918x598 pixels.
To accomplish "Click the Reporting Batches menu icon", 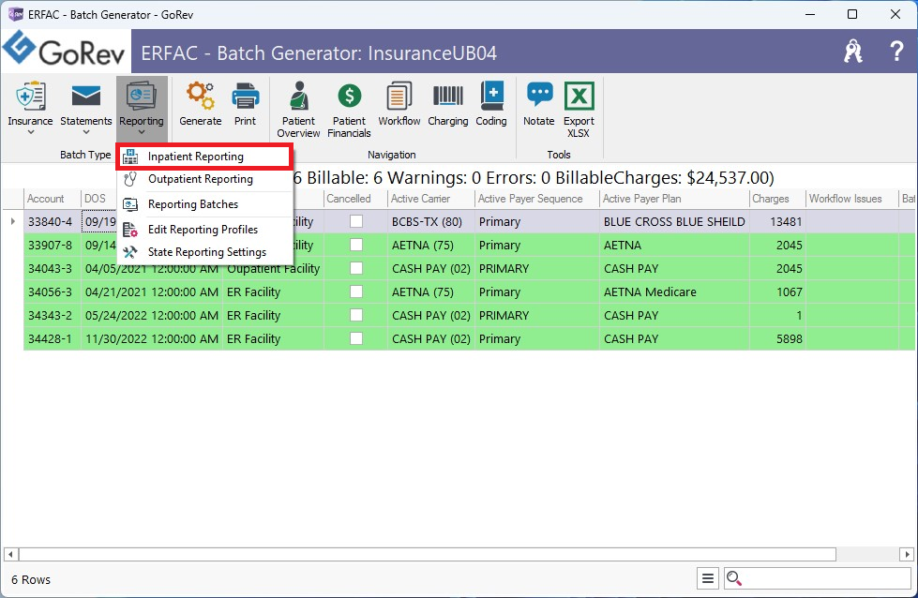I will [130, 204].
